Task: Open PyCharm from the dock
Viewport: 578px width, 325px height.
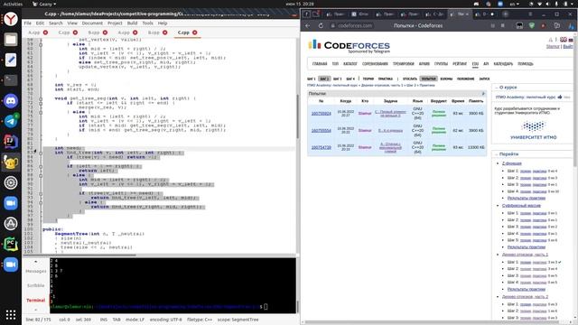Action: 11,244
